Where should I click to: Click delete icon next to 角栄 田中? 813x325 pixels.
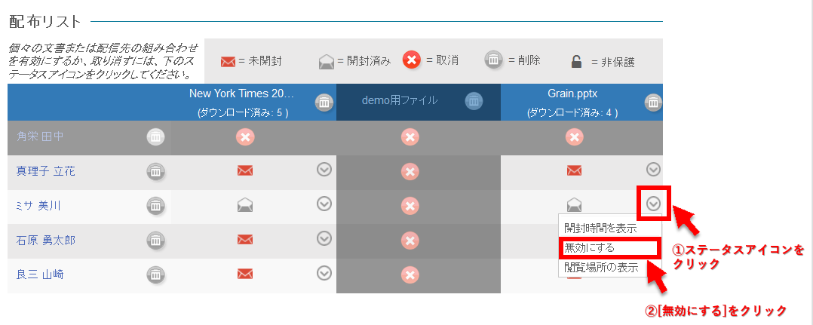[x=155, y=136]
